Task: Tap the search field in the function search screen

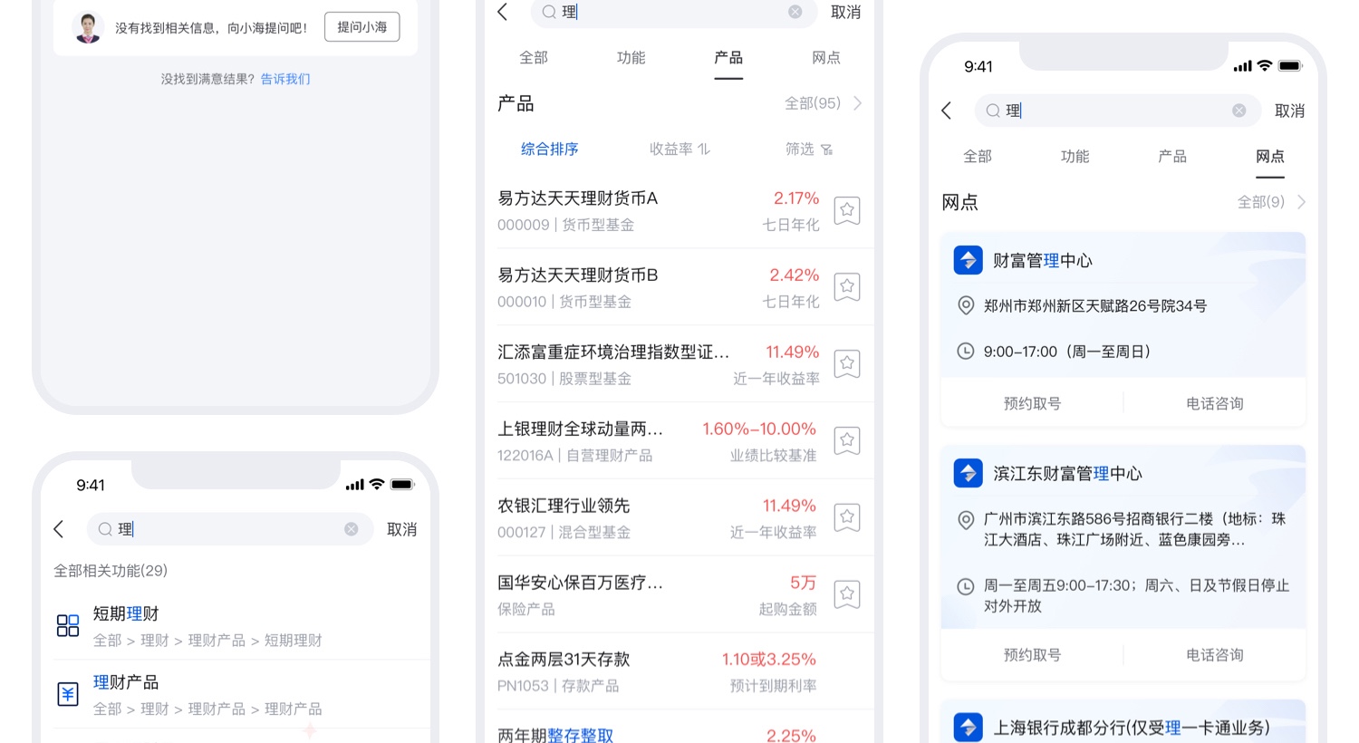Action: tap(226, 529)
